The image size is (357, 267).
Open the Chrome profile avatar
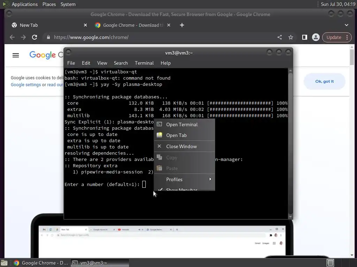coord(316,37)
